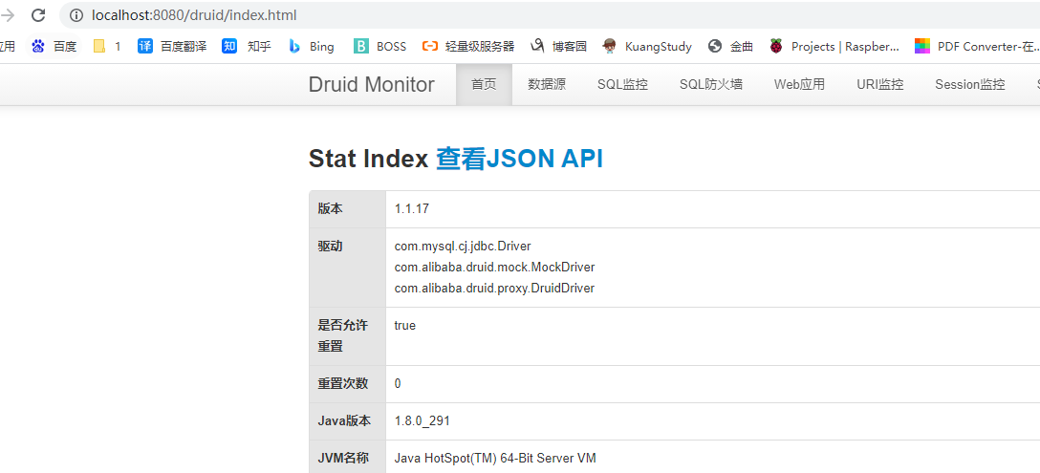Screen dimensions: 1040x473
Task: Click the 是否允许重置 value true
Action: coord(405,326)
